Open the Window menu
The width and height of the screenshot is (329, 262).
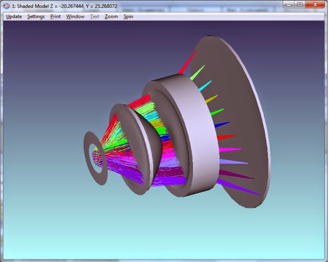point(75,17)
